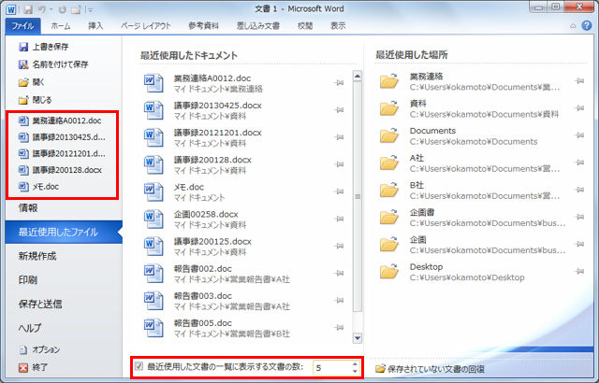Toggle the recent documents quick access count checkbox
Screen dimensions: 599x383
[x=139, y=366]
